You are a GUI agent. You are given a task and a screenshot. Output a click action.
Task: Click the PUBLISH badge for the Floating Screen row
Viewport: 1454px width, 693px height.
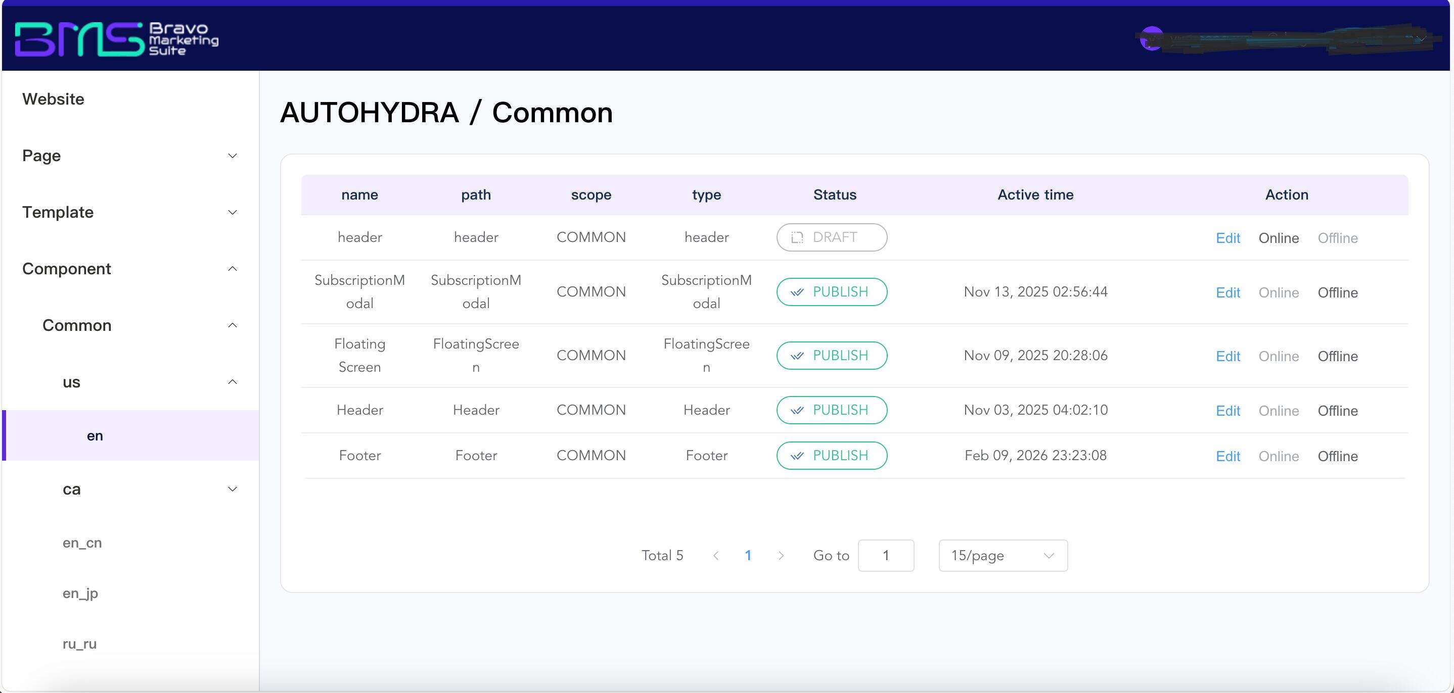click(832, 356)
